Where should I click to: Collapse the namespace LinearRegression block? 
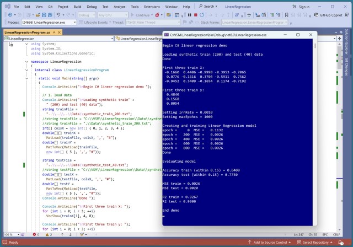[28, 62]
